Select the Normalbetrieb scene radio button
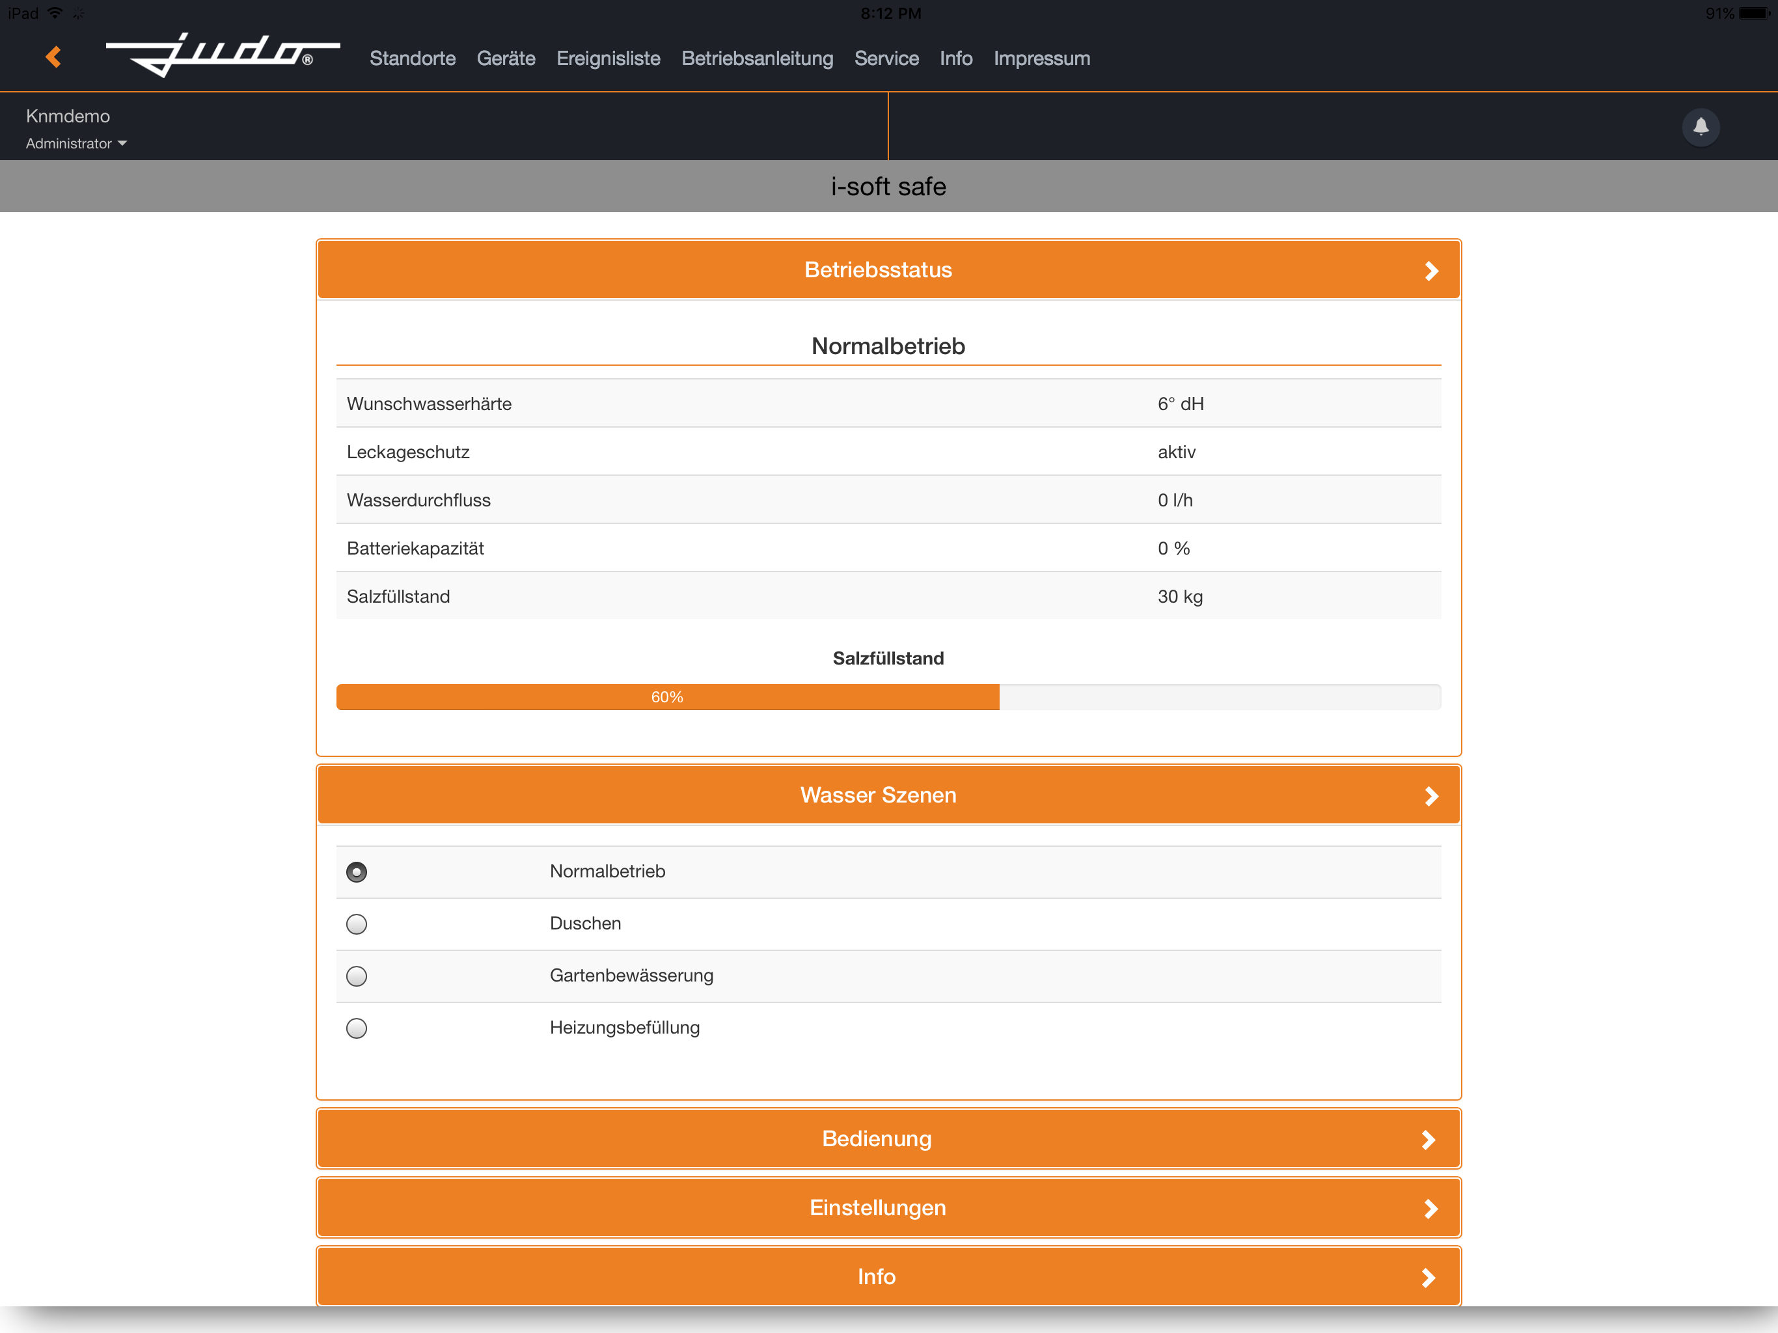This screenshot has width=1778, height=1333. click(356, 872)
